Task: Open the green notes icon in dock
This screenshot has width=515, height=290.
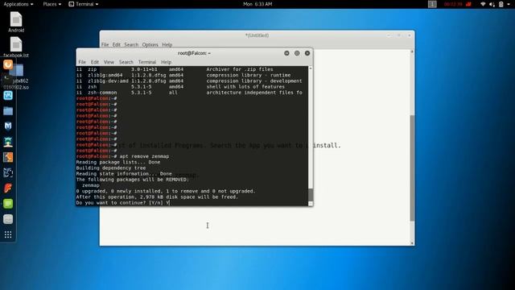Action: (8, 204)
